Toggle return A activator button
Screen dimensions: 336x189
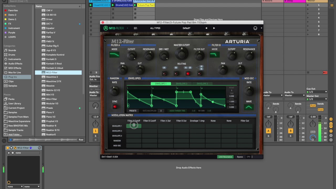(x=268, y=131)
